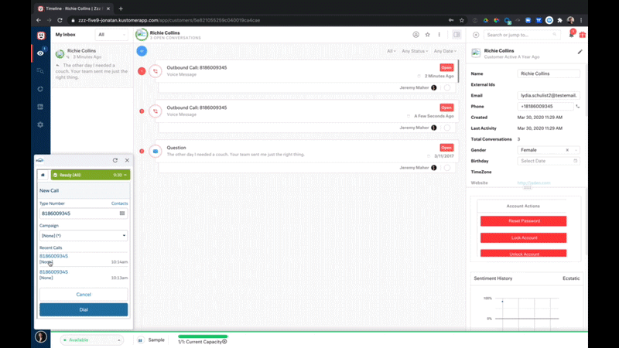Toggle the customer details side panel icon
619x348 pixels.
[457, 35]
